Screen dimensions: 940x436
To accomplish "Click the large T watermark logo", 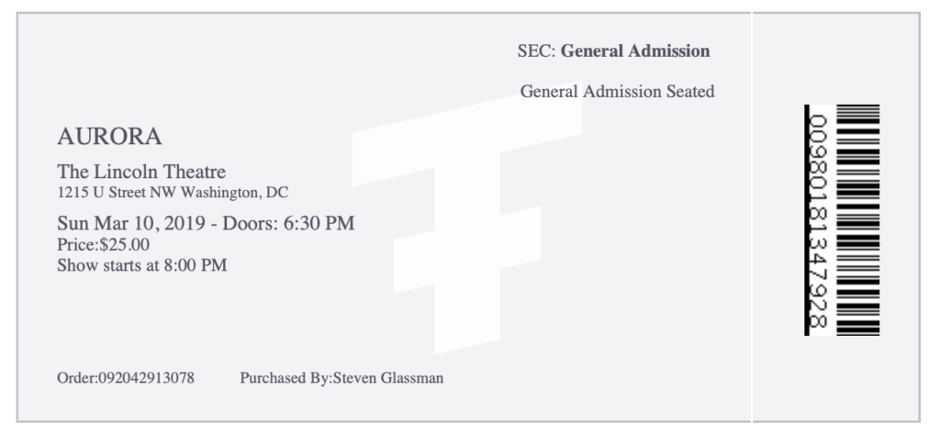I will point(466,218).
